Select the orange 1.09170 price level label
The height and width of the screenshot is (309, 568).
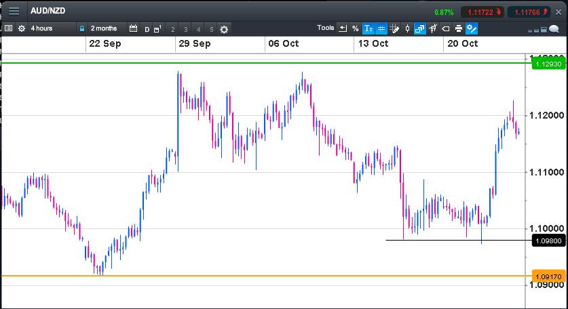click(548, 276)
